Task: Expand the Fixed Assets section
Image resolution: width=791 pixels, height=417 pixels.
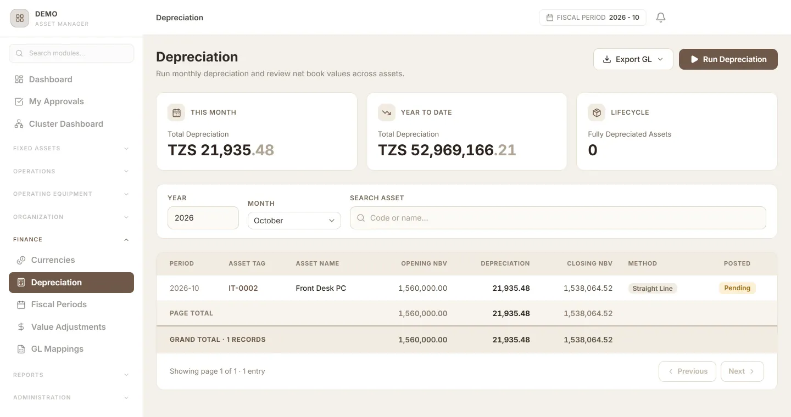Action: (71, 148)
